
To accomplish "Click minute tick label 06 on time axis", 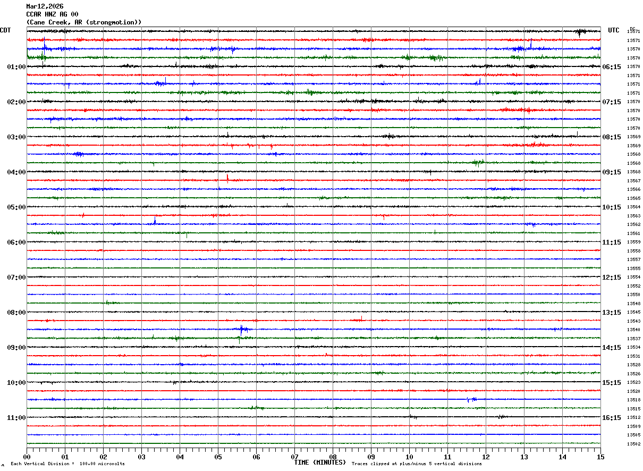I will pos(256,457).
